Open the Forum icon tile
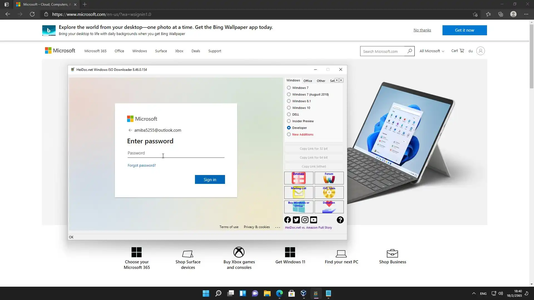 329,178
